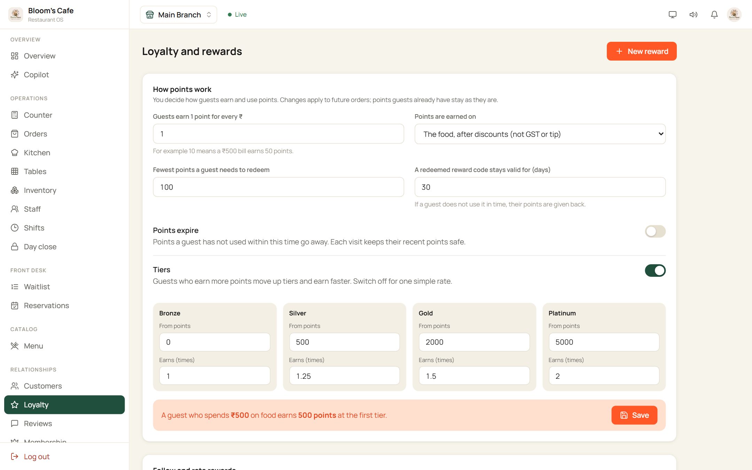
Task: Edit the reward code validity days field
Action: 540,187
